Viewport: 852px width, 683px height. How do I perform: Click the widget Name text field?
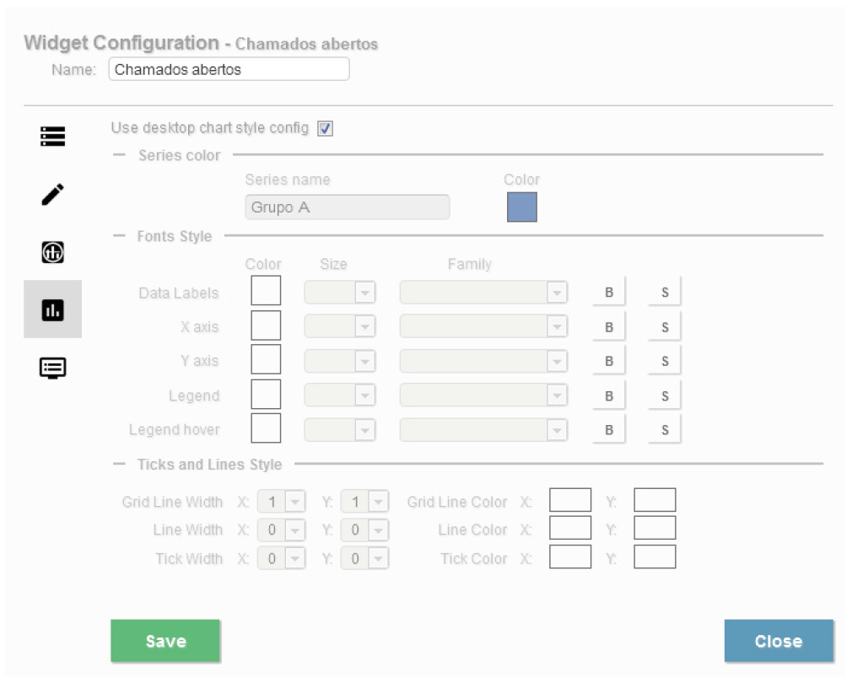(229, 70)
